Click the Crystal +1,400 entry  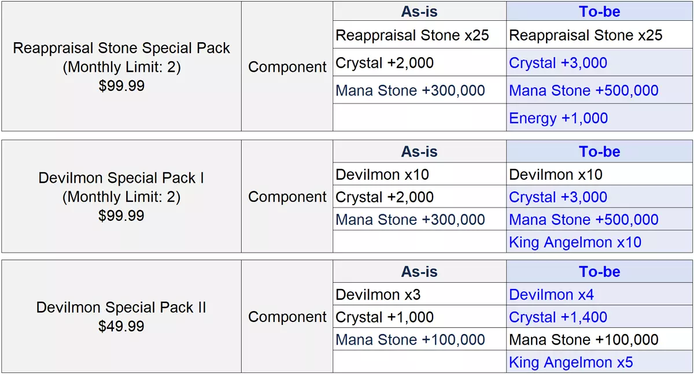point(558,317)
